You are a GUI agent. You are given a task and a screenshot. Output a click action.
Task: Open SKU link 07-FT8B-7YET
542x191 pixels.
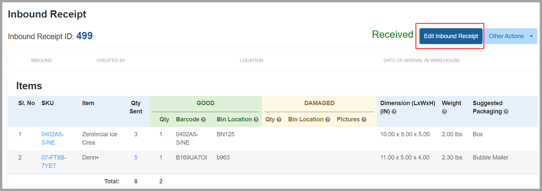(x=54, y=161)
